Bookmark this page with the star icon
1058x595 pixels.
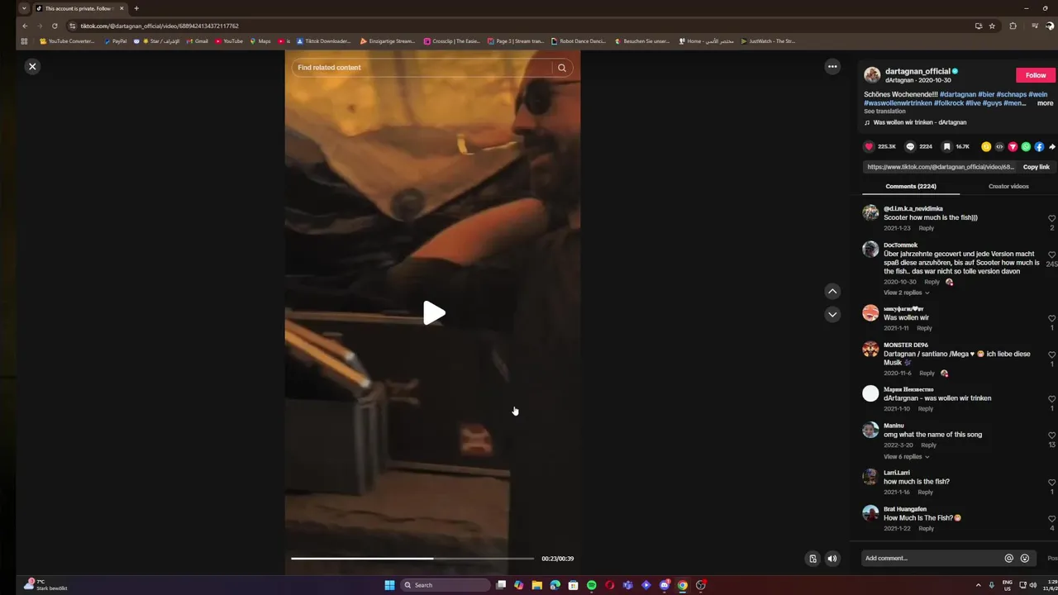click(x=992, y=26)
